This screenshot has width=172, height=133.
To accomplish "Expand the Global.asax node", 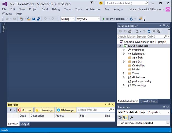I will [124, 77].
